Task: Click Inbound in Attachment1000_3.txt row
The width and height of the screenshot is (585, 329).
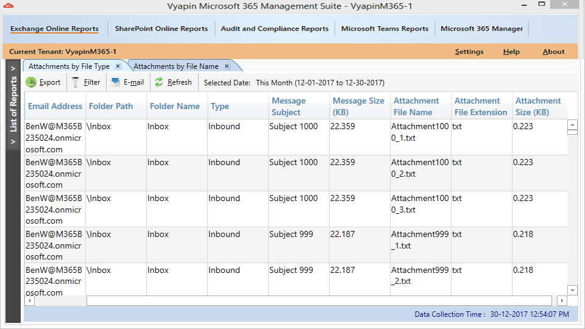Action: point(224,199)
